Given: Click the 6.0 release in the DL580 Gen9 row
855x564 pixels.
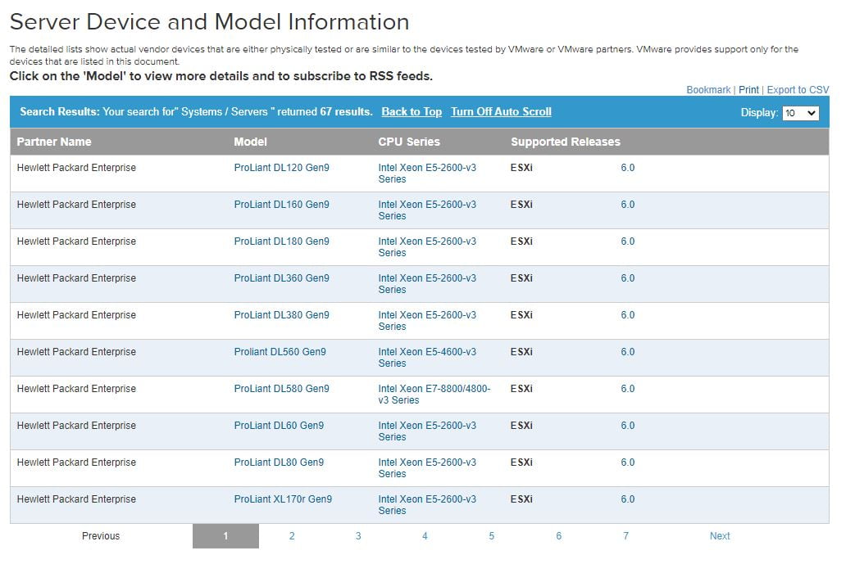Looking at the screenshot, I should point(628,389).
